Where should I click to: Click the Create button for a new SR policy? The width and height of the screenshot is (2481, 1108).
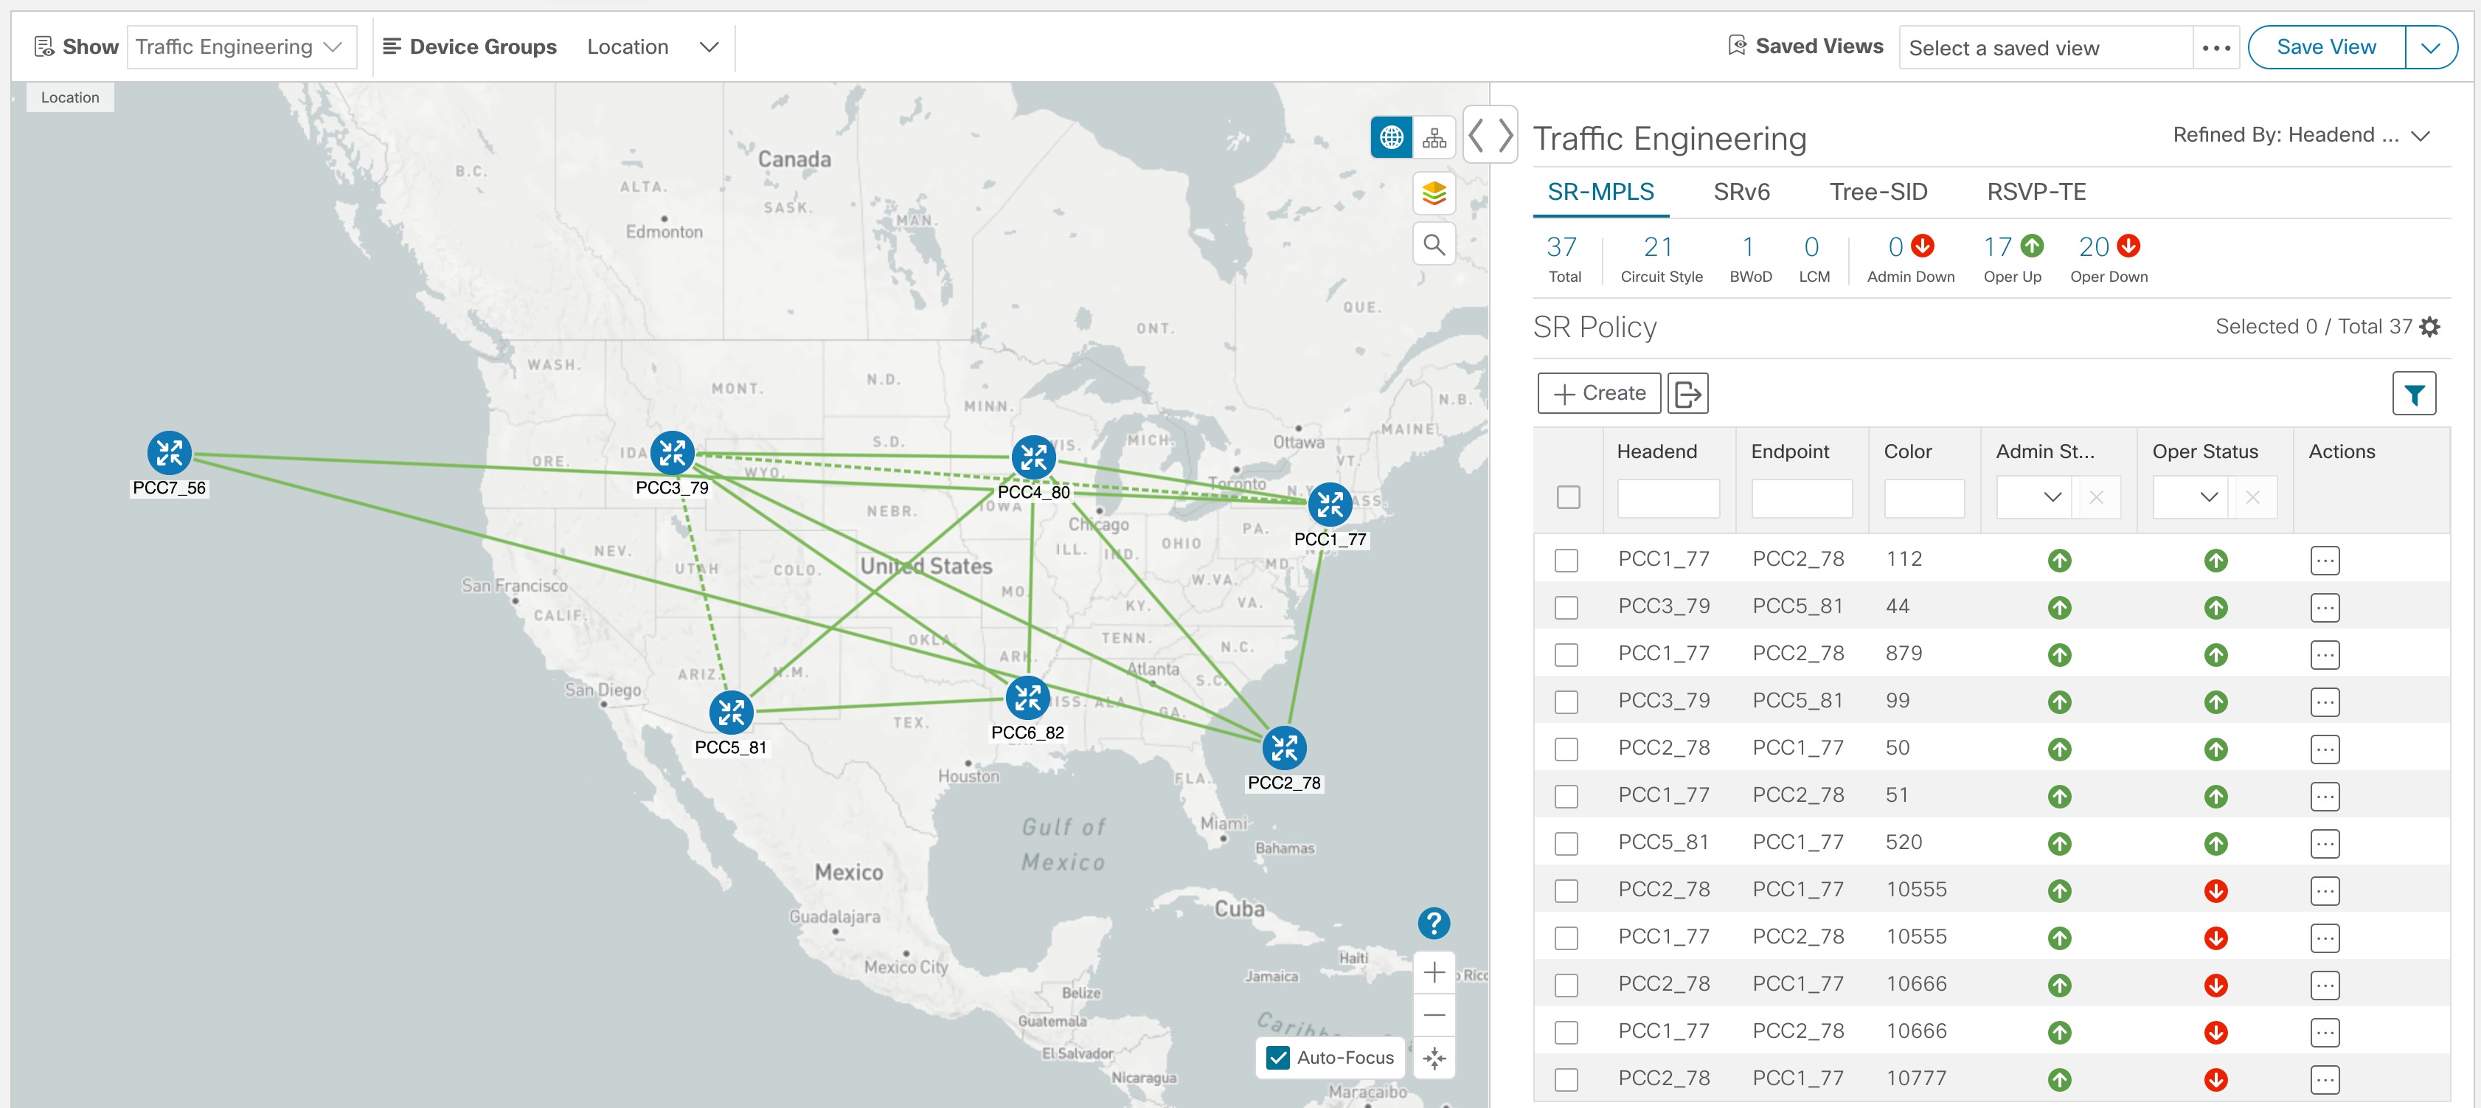pos(1597,393)
